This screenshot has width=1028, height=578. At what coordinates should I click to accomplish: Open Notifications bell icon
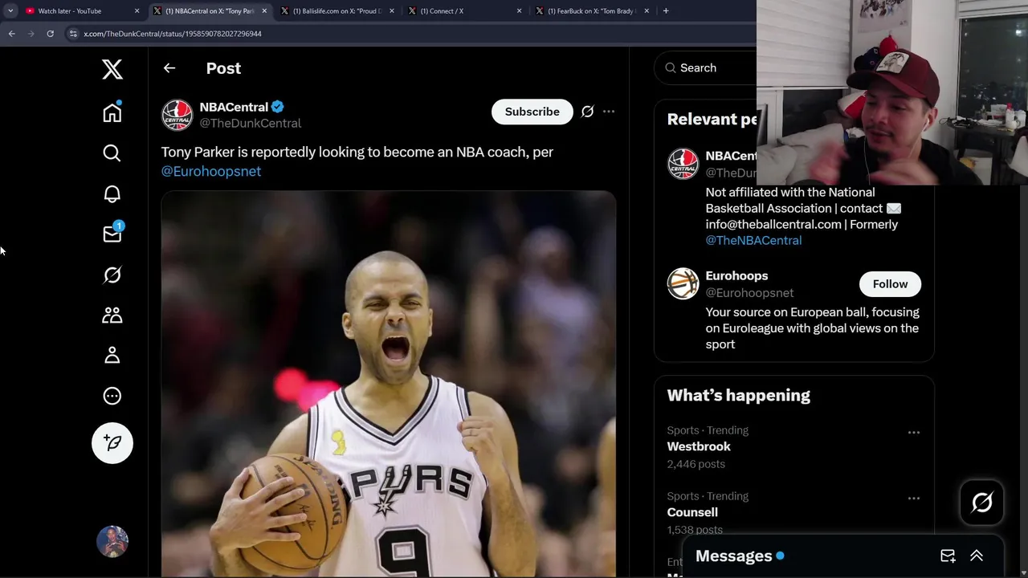coord(112,193)
